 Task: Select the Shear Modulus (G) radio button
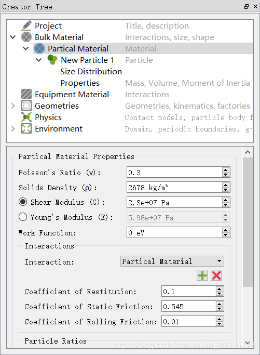23,202
